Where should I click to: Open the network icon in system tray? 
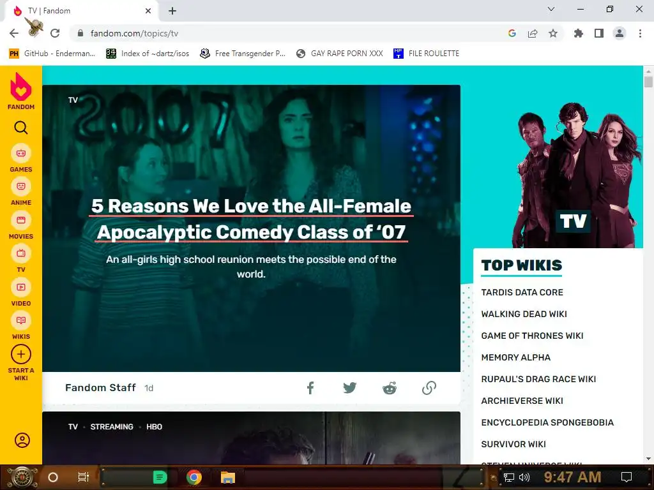[509, 477]
